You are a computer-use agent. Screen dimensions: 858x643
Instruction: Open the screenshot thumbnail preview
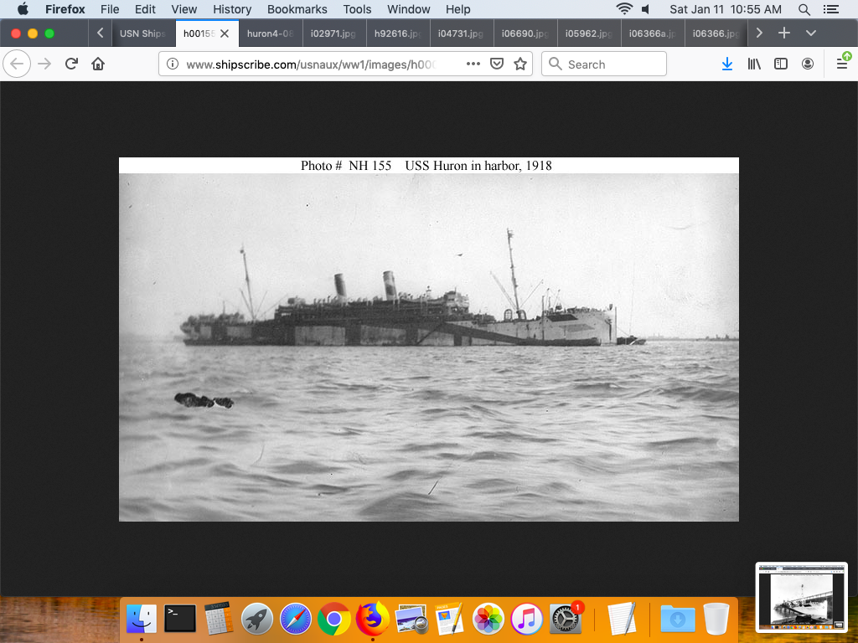click(801, 596)
